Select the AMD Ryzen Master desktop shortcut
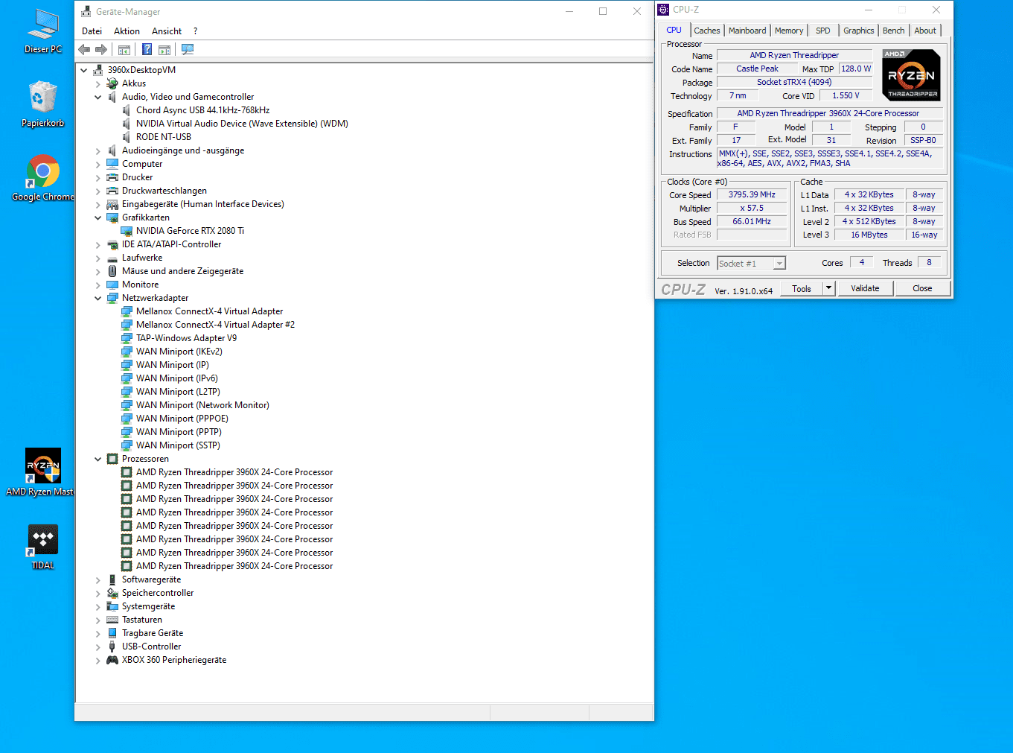Viewport: 1013px width, 753px height. [x=42, y=472]
